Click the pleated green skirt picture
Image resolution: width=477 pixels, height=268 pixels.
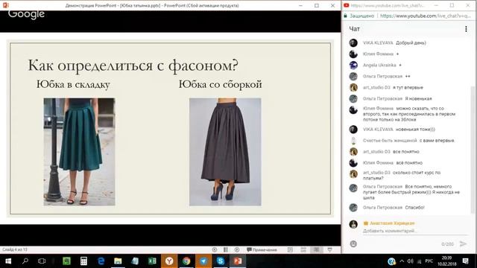click(79, 152)
